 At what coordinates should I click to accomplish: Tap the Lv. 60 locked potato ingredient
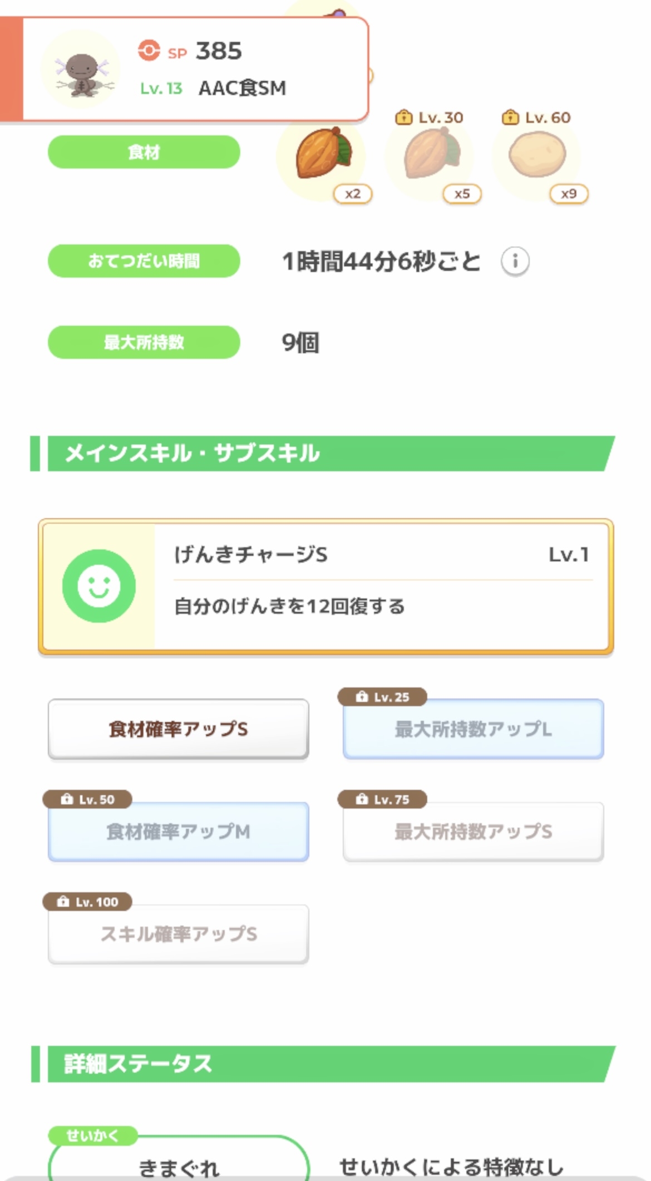click(x=536, y=155)
